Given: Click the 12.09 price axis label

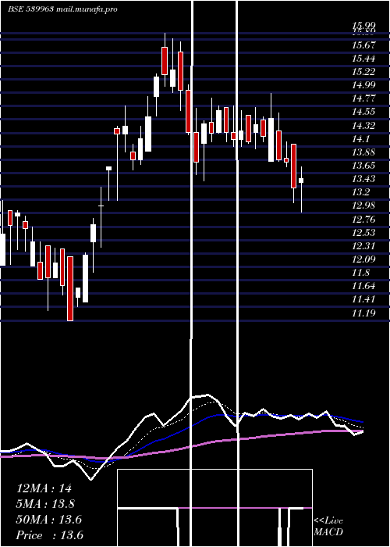Looking at the screenshot, I should click(x=364, y=259).
